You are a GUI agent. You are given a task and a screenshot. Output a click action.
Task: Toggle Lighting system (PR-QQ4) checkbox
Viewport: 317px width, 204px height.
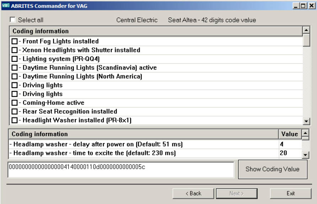(x=15, y=59)
